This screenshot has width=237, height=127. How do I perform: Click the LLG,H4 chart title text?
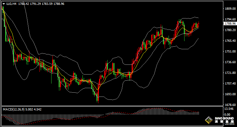pyautogui.click(x=11, y=4)
